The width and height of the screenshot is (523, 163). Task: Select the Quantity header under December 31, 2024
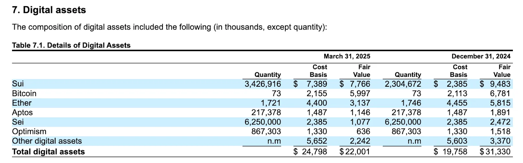(408, 75)
